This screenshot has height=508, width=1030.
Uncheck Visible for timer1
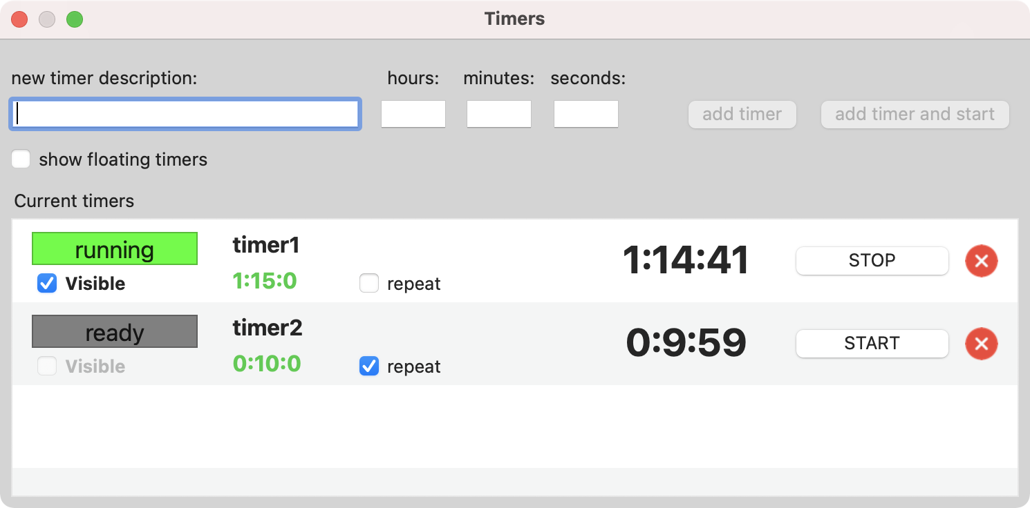47,283
